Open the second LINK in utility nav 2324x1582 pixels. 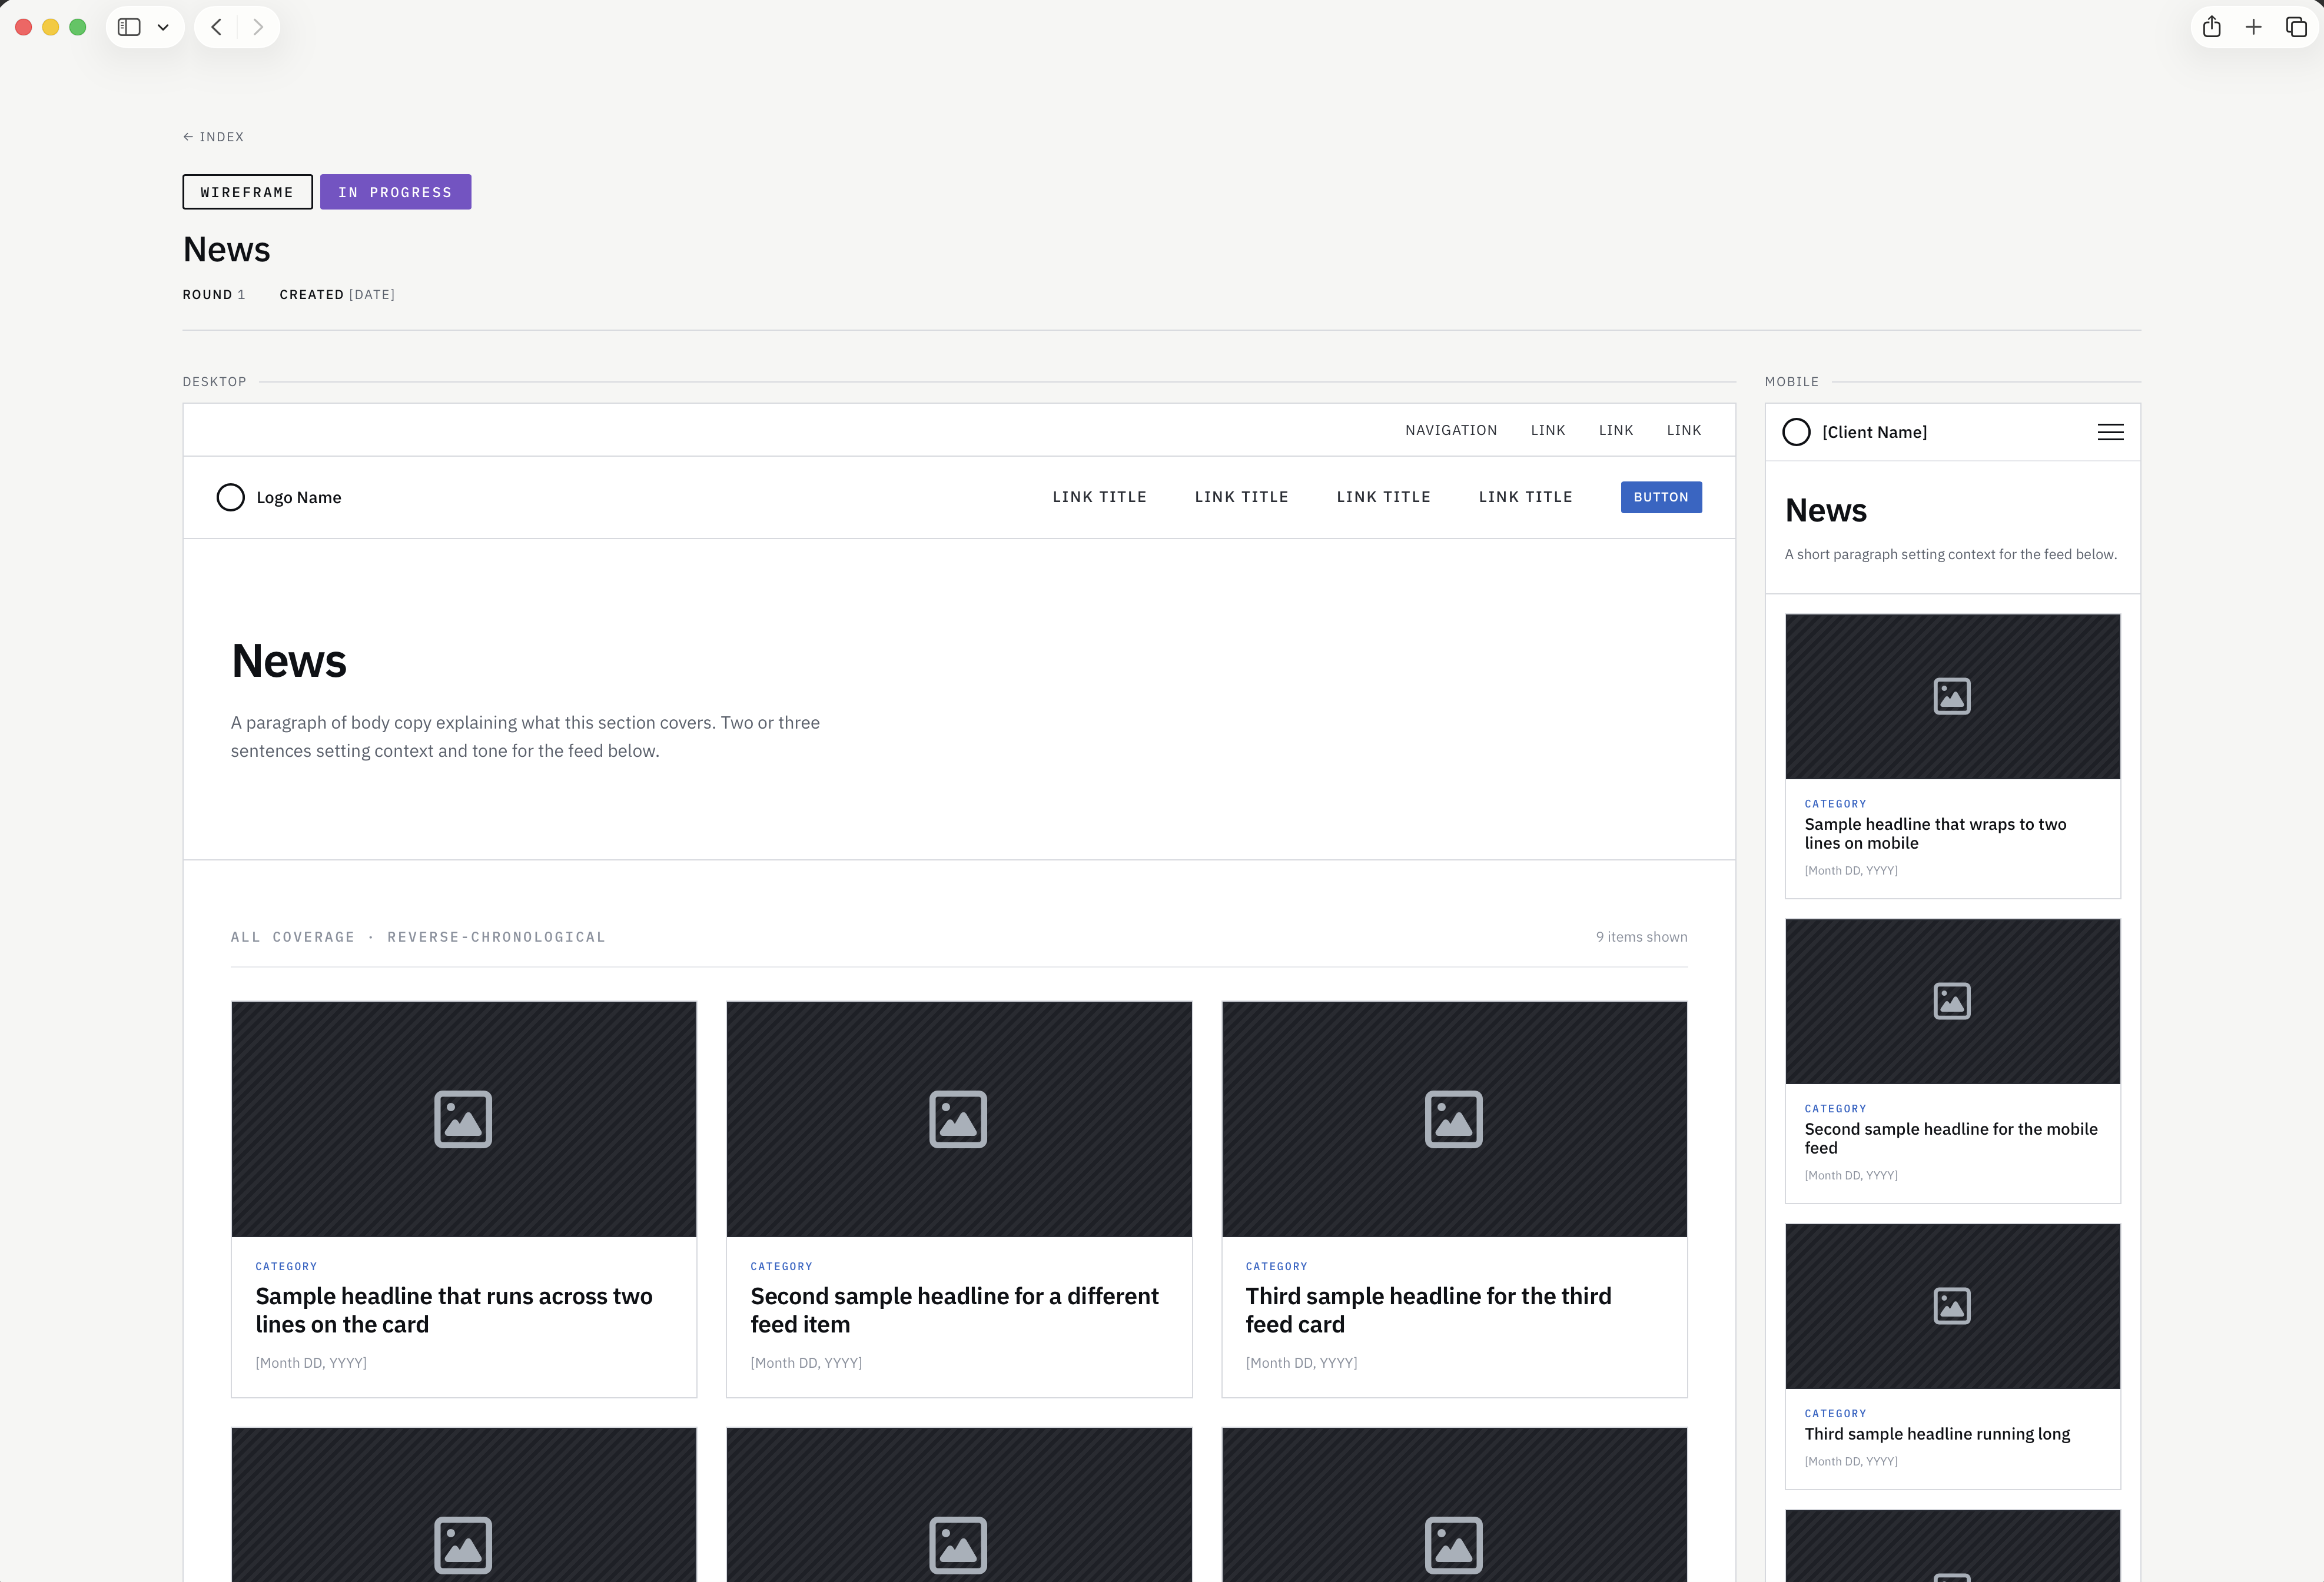[1616, 430]
